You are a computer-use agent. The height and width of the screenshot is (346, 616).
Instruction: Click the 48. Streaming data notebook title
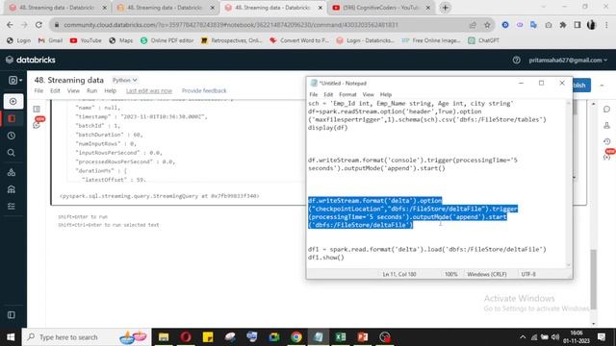68,80
